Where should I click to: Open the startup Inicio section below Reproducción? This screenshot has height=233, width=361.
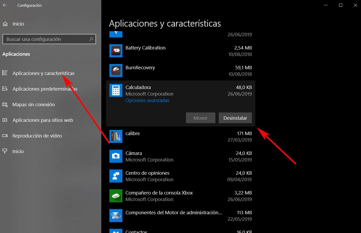[x=18, y=151]
